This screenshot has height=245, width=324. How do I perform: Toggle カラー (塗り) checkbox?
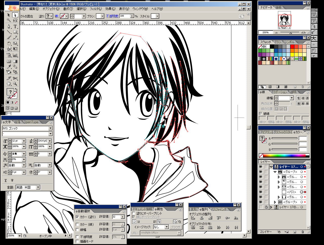point(77,217)
